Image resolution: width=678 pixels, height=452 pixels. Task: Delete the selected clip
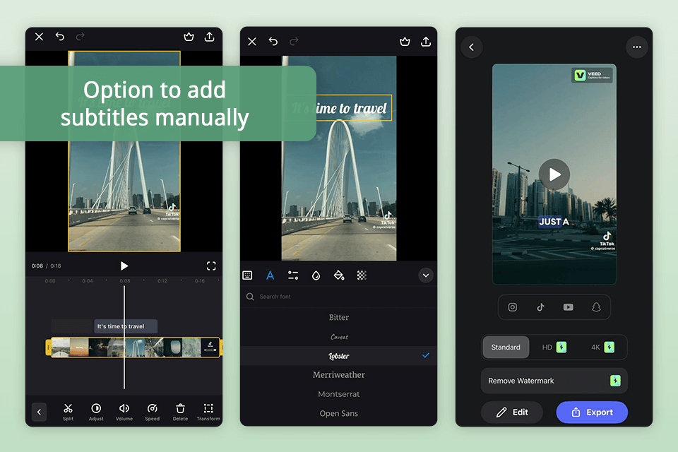coord(180,412)
